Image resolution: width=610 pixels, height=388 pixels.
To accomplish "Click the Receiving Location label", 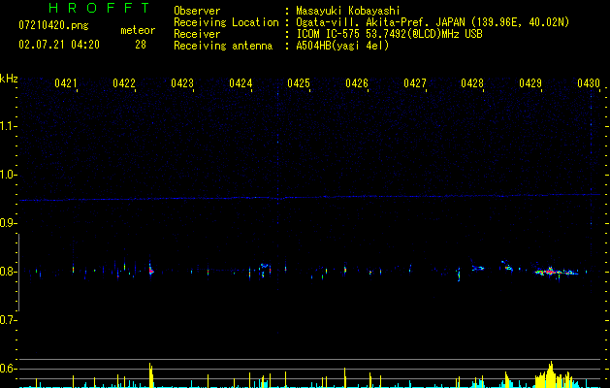I will pyautogui.click(x=226, y=22).
